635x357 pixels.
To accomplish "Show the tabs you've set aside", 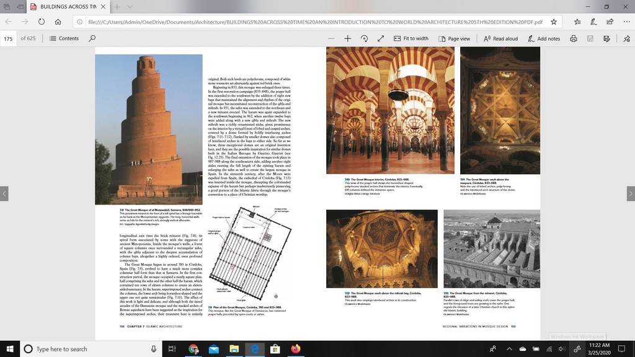I will coord(7,6).
